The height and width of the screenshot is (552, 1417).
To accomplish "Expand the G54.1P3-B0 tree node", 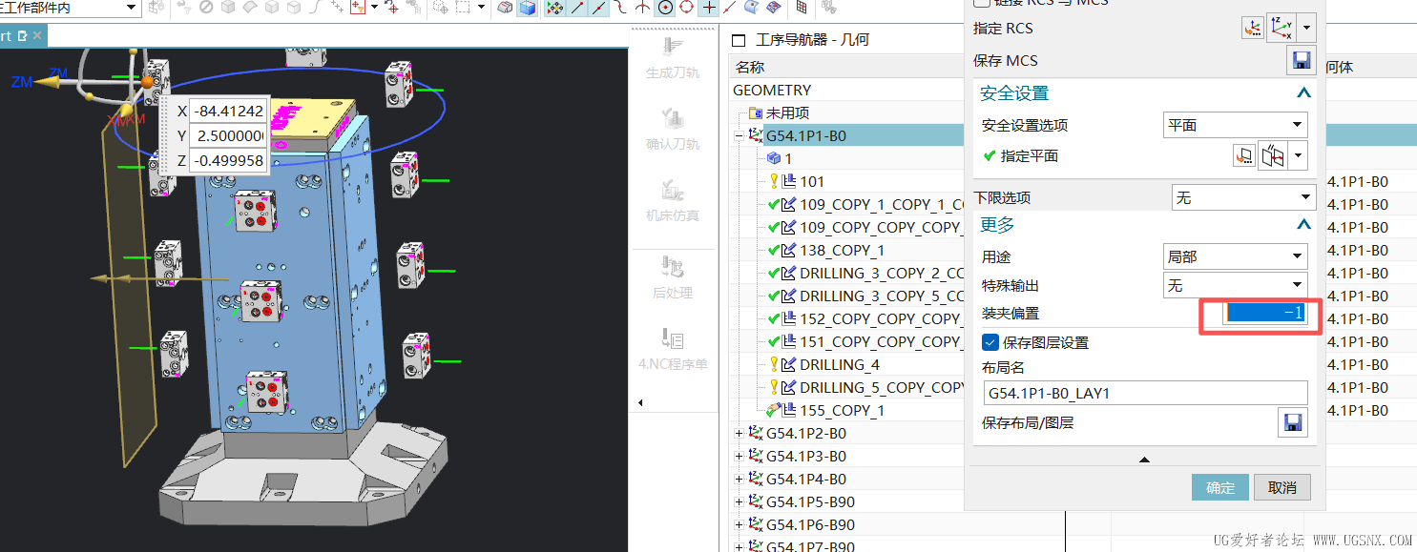I will (739, 457).
